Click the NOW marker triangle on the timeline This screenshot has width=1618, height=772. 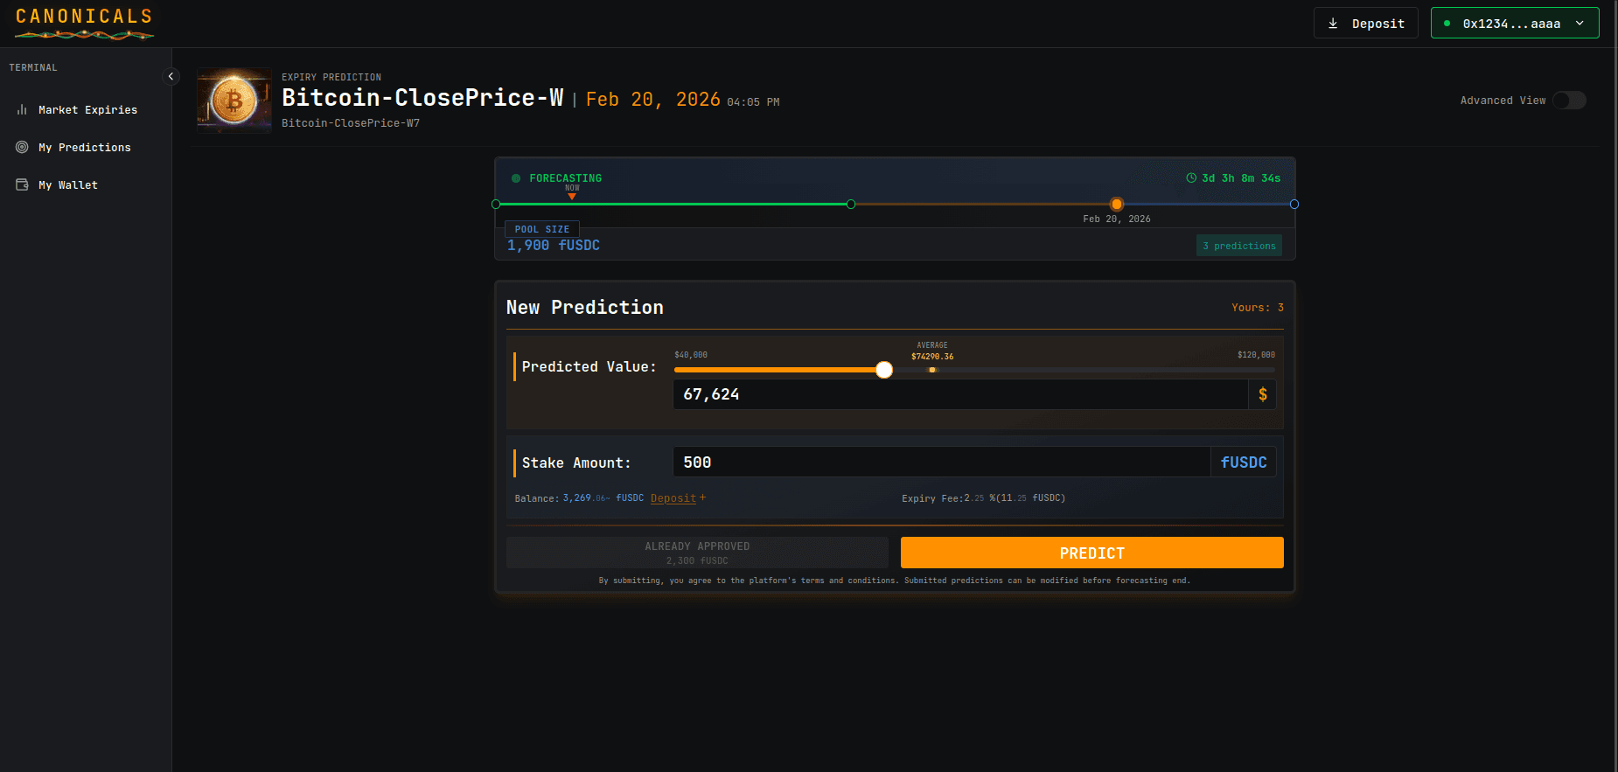pyautogui.click(x=572, y=197)
